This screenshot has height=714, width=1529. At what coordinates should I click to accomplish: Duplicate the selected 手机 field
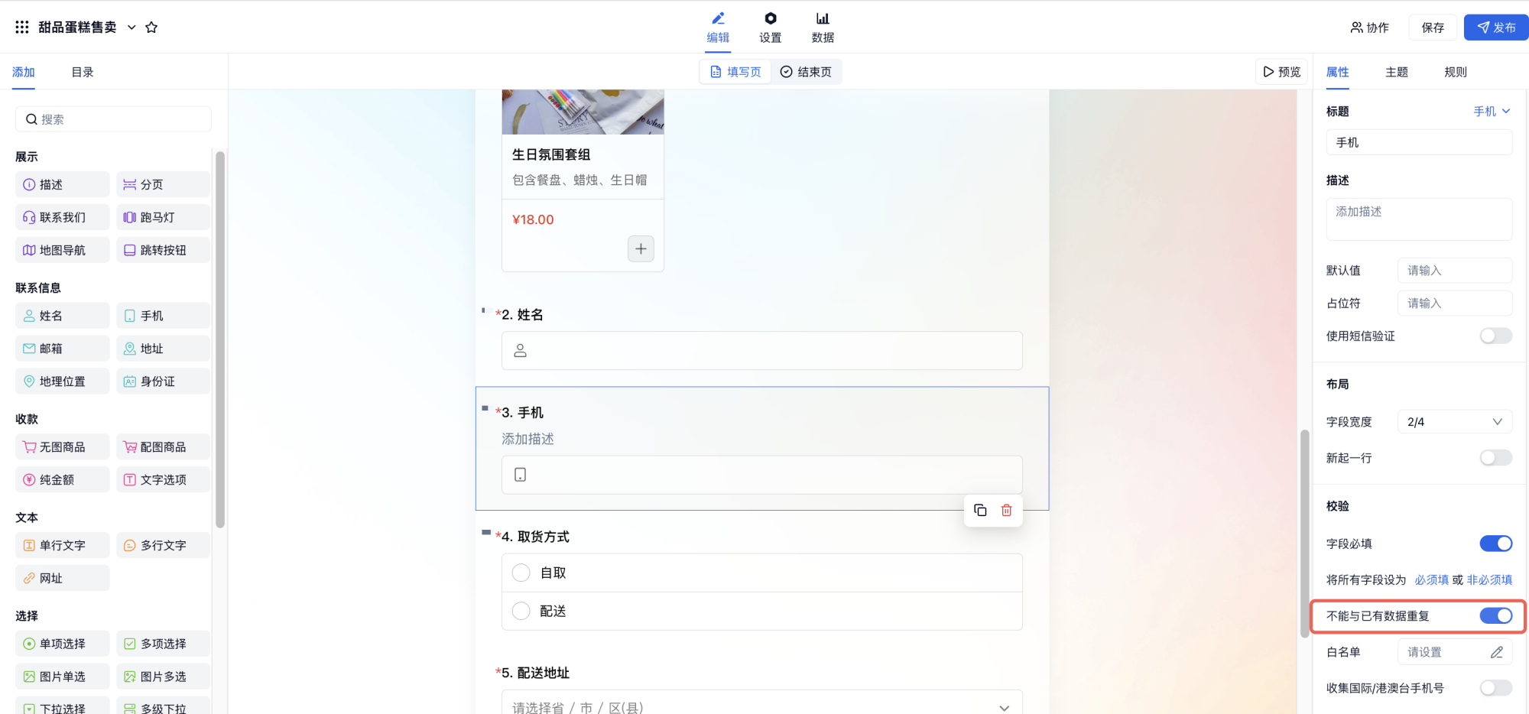(980, 510)
